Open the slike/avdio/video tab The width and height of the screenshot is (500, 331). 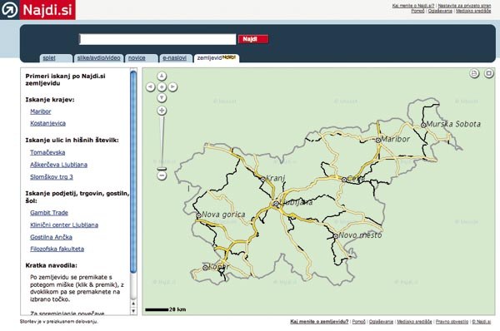99,58
